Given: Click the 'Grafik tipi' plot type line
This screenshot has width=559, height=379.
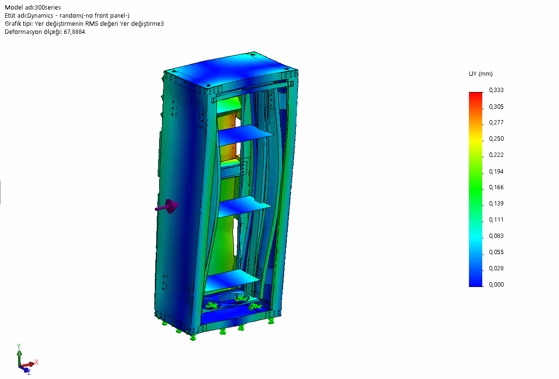Looking at the screenshot, I should (84, 24).
